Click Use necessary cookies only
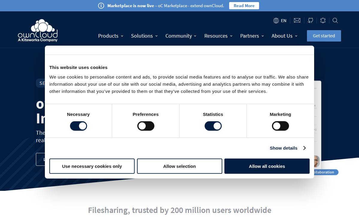The image size is (359, 224). click(x=92, y=166)
